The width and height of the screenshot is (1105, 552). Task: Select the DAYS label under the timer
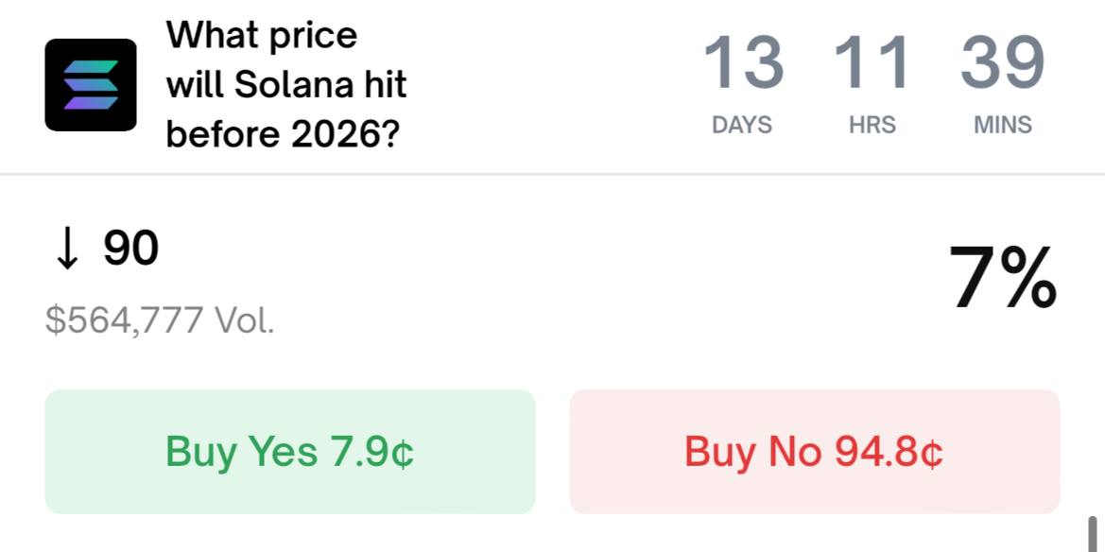pyautogui.click(x=742, y=125)
